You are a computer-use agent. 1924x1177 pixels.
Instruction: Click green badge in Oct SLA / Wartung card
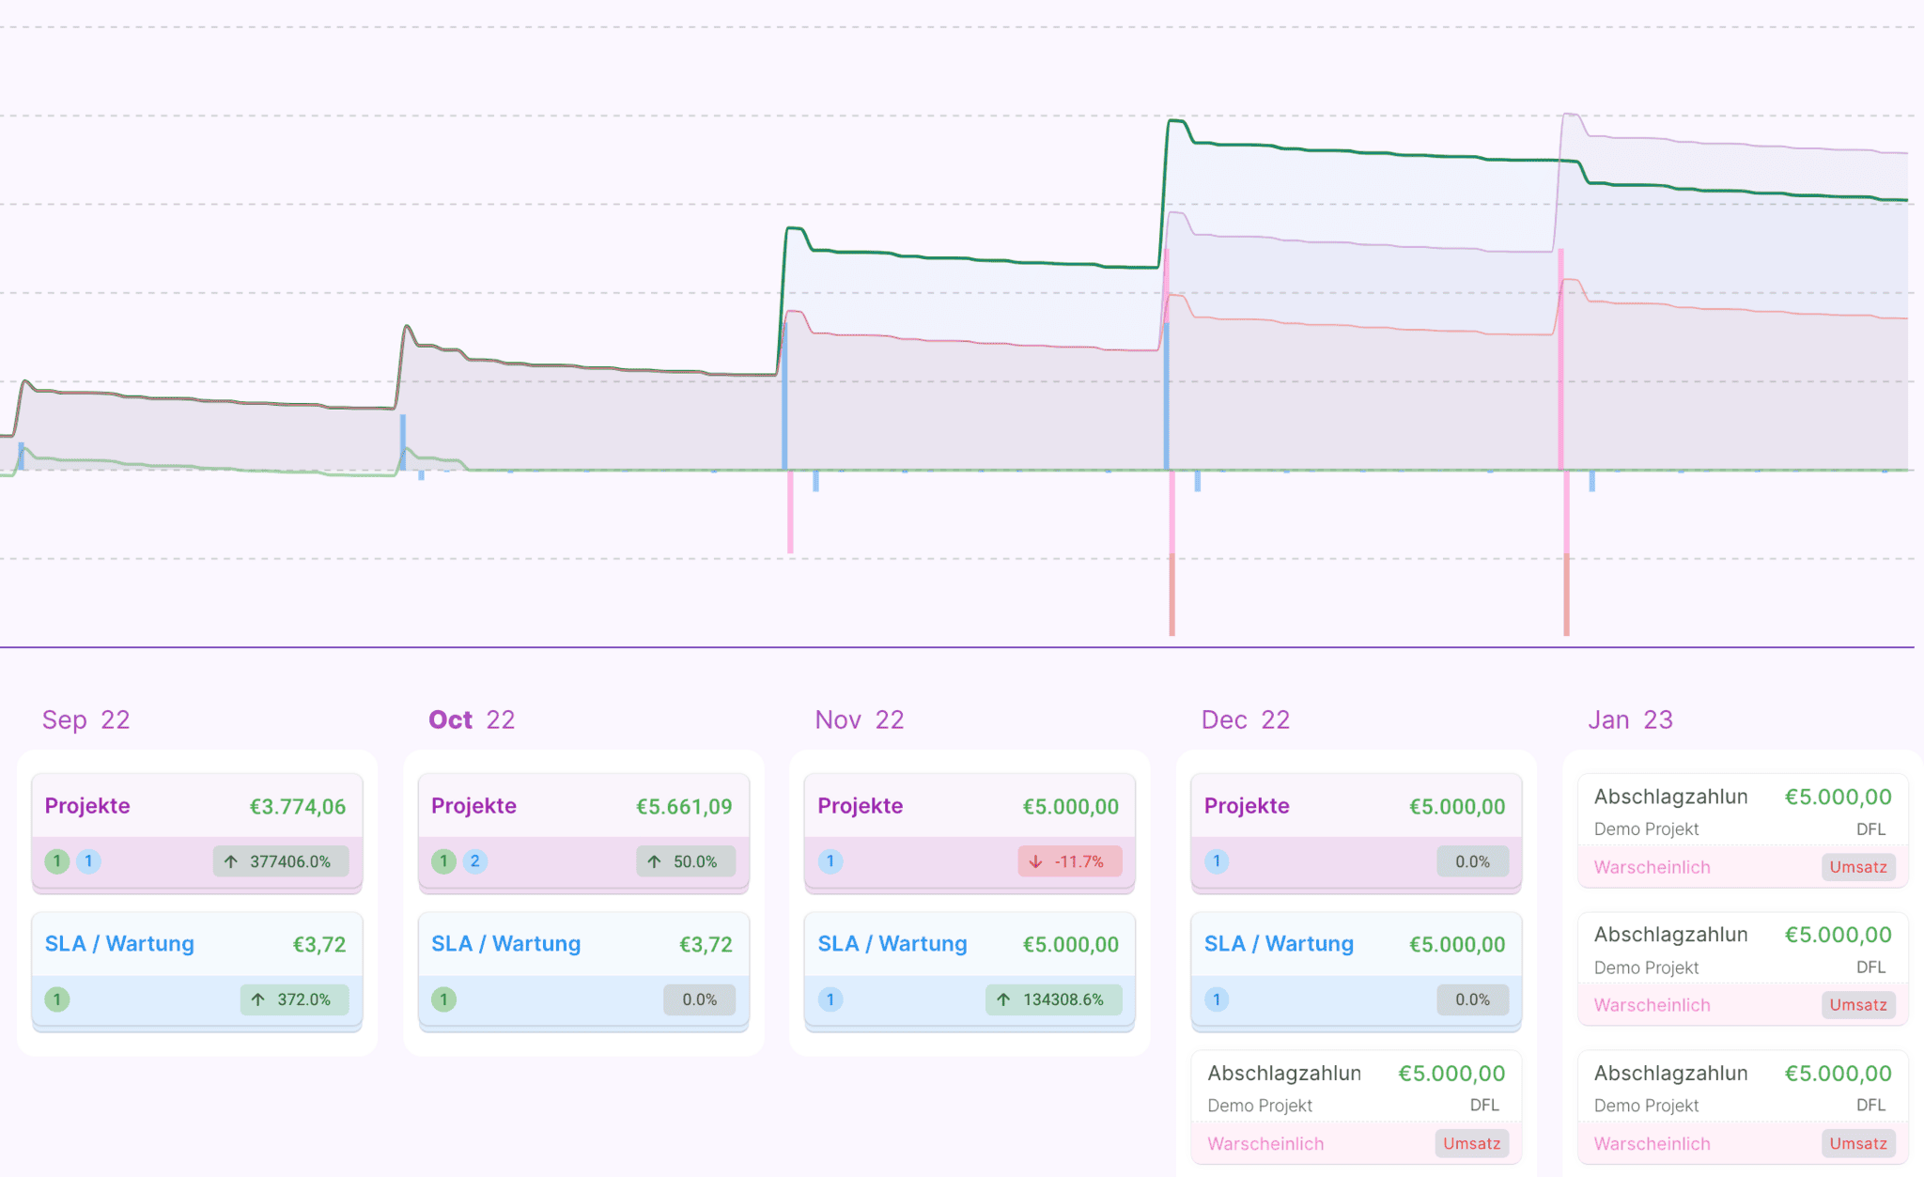click(x=444, y=999)
